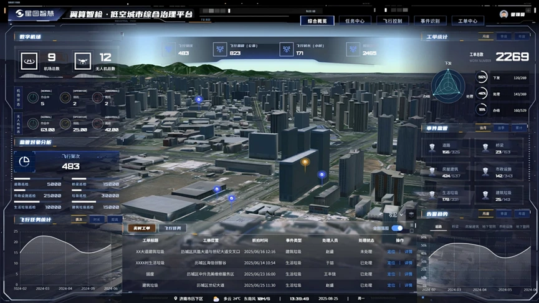
Task: Select the 飞行任务 table tab
Action: [x=173, y=228]
